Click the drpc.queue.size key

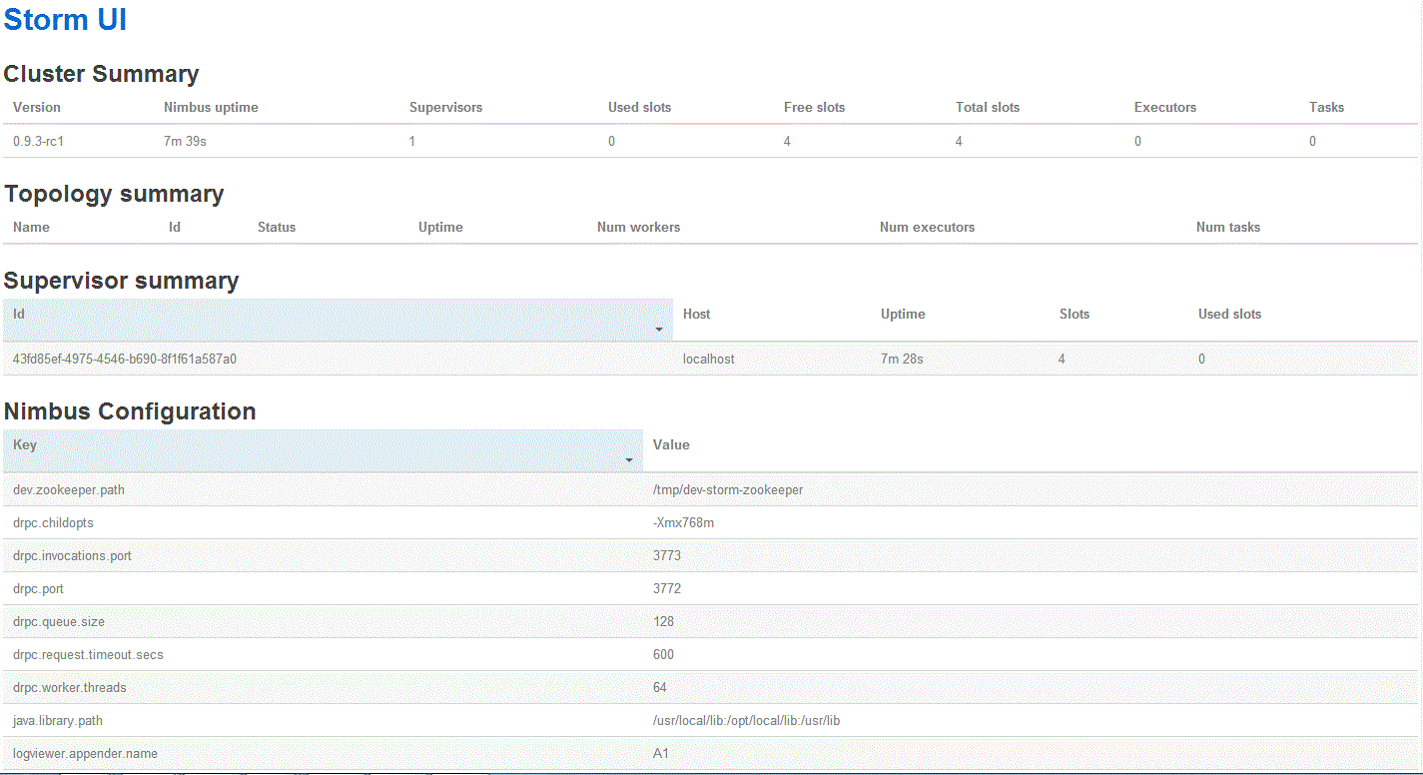pyautogui.click(x=59, y=621)
